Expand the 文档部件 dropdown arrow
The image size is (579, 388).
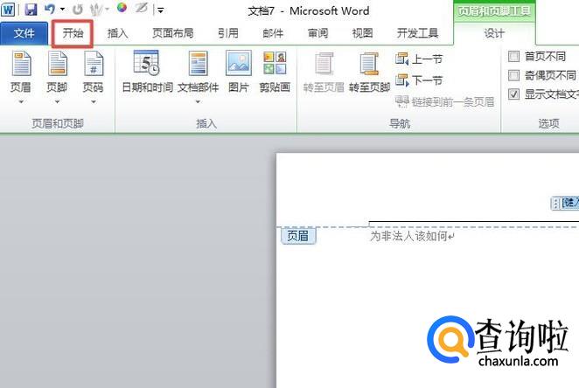click(x=198, y=101)
